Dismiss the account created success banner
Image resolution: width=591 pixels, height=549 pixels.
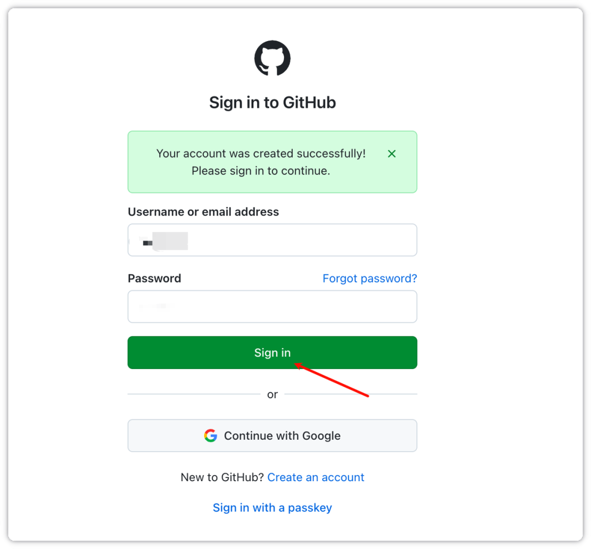392,154
